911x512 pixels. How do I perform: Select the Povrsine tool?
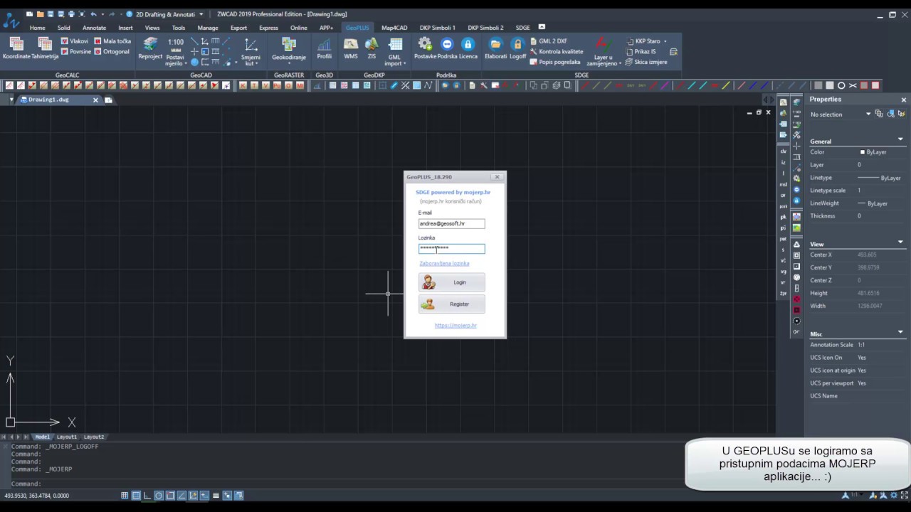[x=75, y=52]
